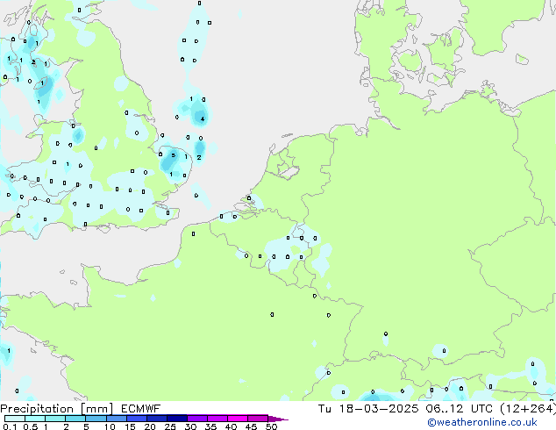Click the '0.1' legend scale number
The width and height of the screenshot is (556, 430).
(10, 426)
